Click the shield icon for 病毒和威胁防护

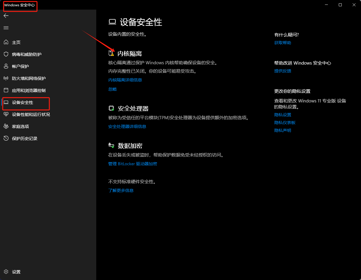pyautogui.click(x=6, y=54)
